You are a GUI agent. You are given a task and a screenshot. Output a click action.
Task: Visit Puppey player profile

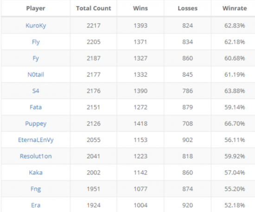click(36, 124)
